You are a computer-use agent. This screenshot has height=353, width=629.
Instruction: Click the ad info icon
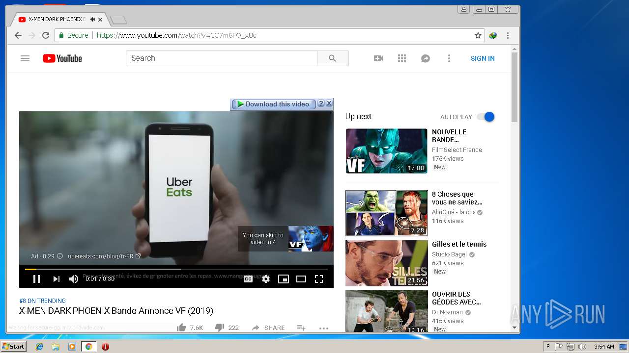(x=60, y=256)
